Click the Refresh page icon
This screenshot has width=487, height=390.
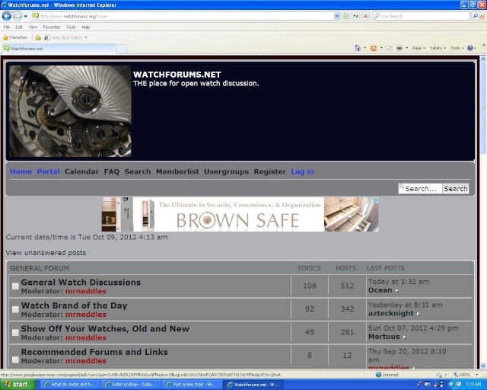pyautogui.click(x=355, y=16)
